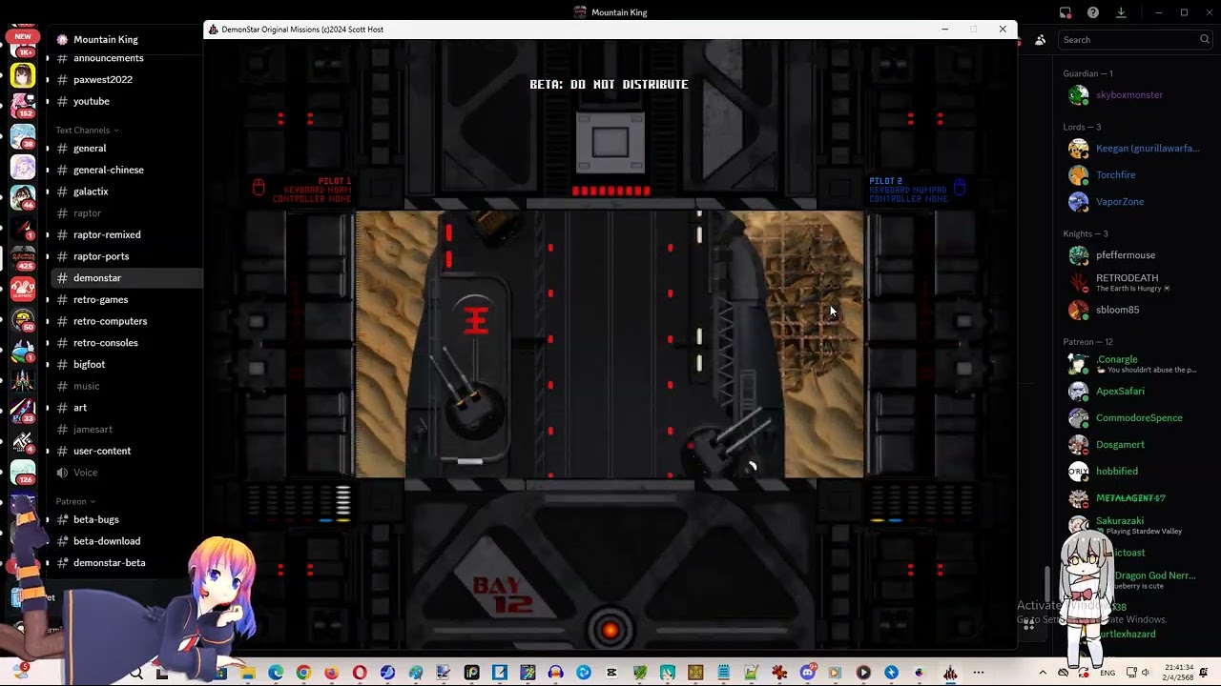
Task: Click the Pilot 2 joystick icon in DemonStar
Action: pyautogui.click(x=960, y=187)
